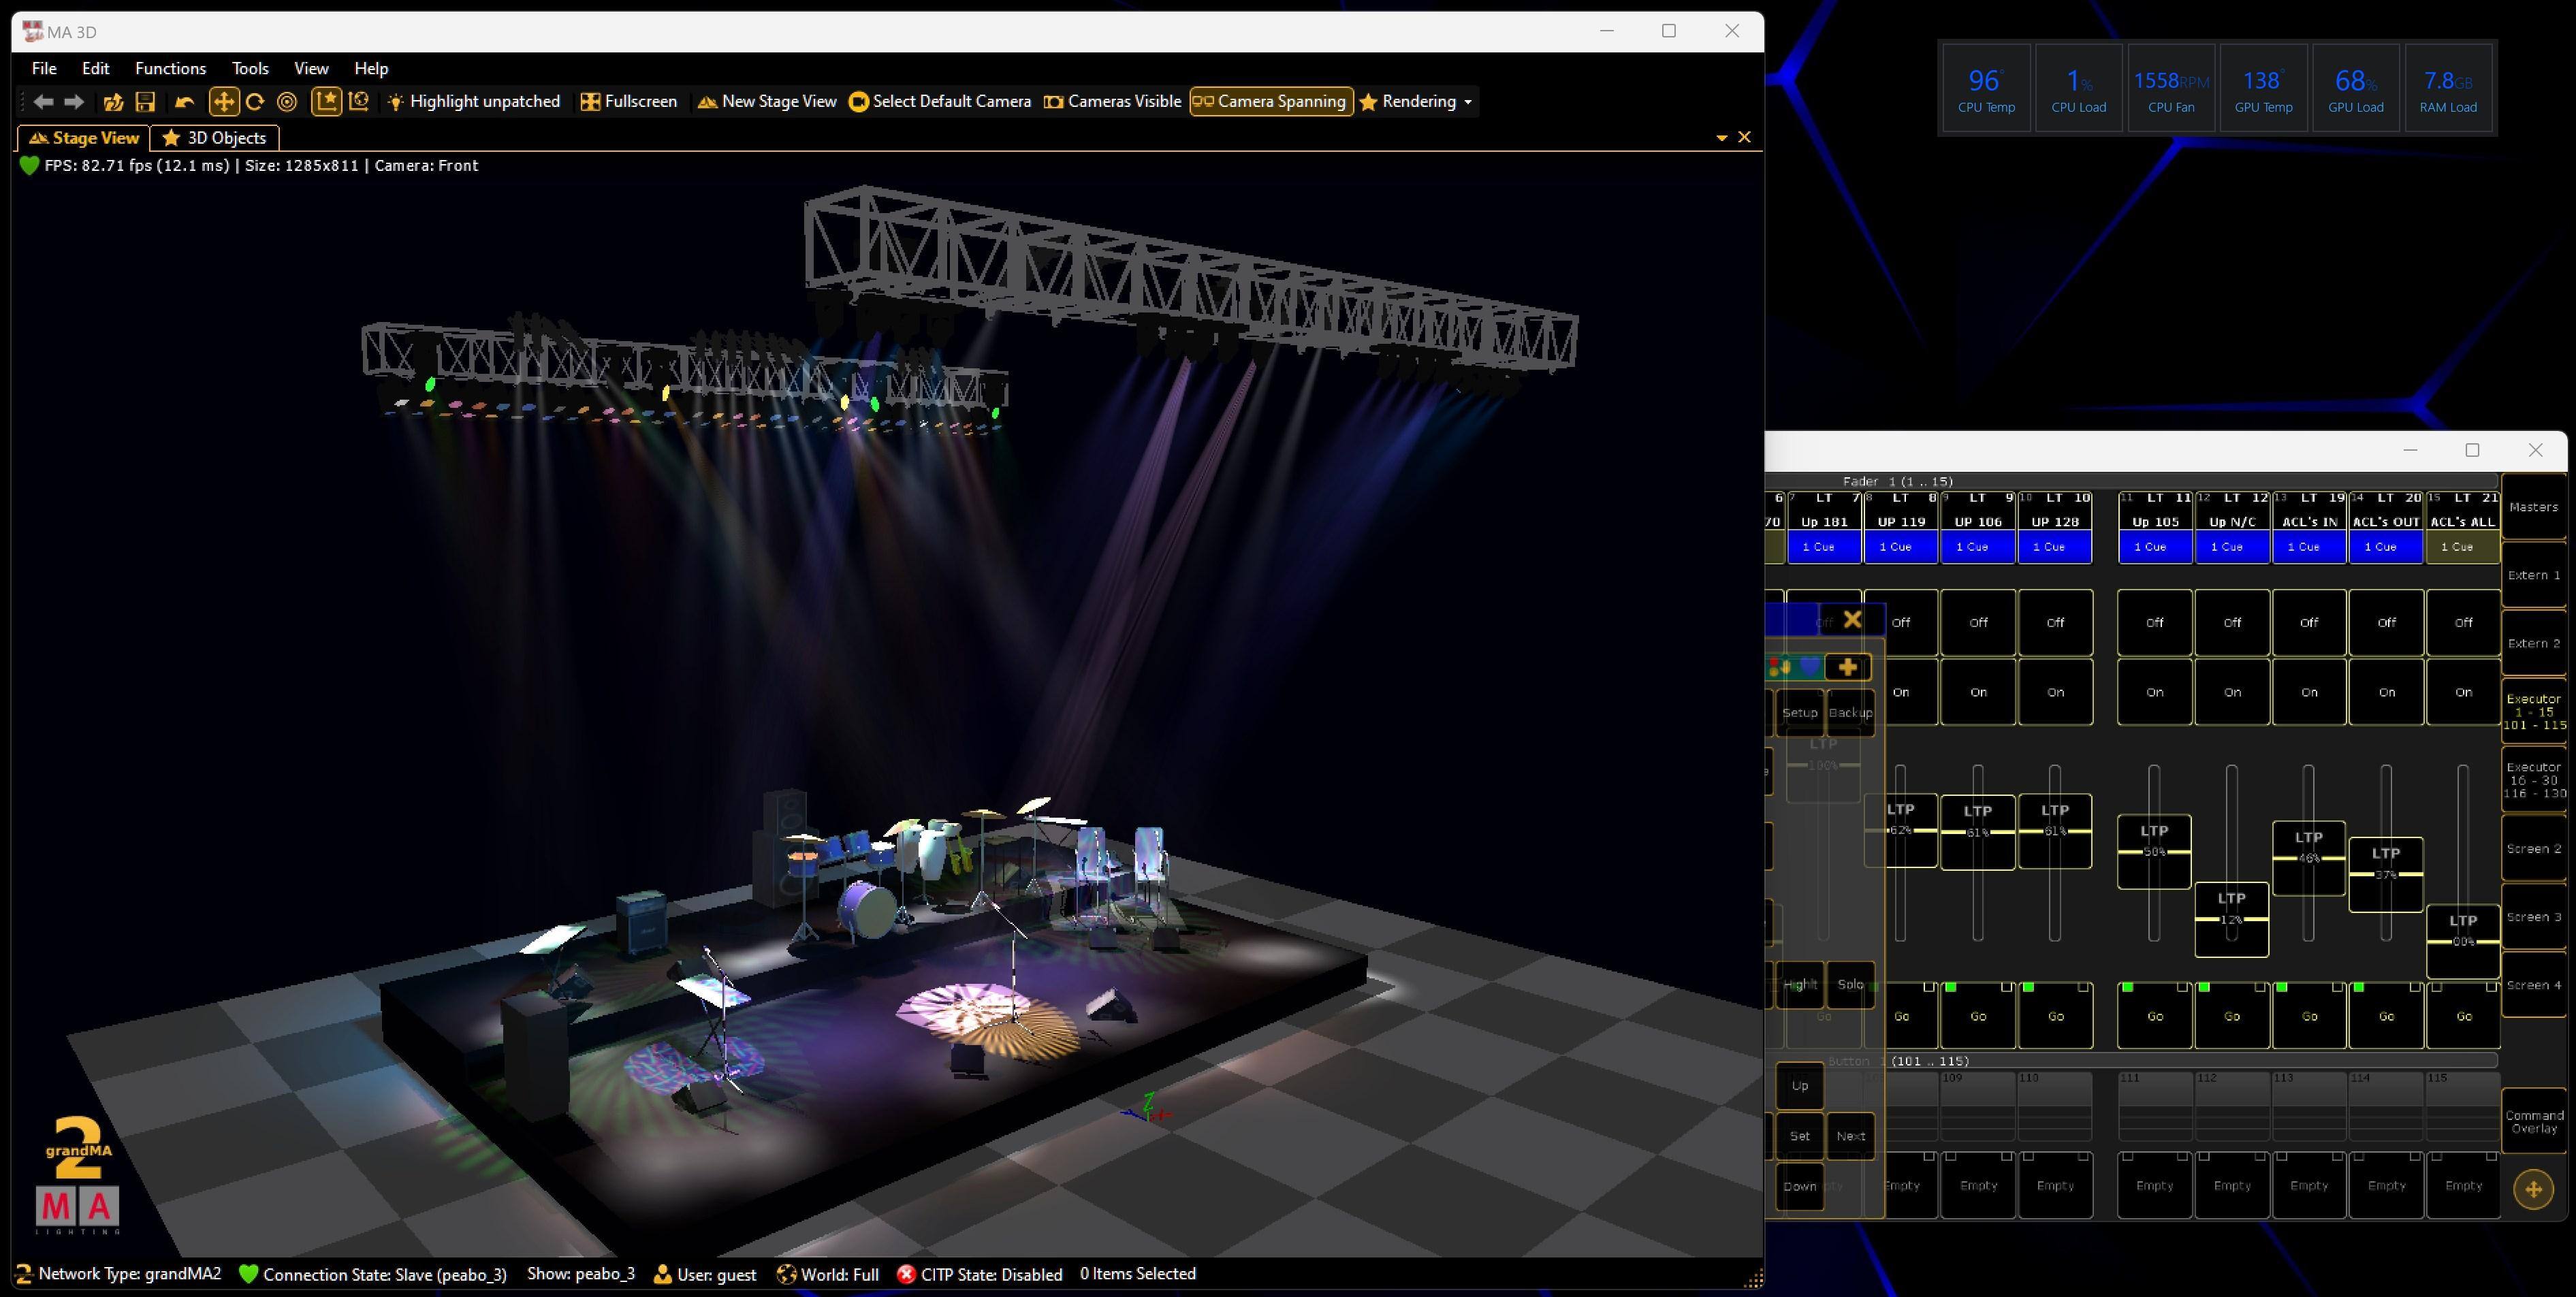Click the concentric circles target icon
Screen dimensions: 2576x1297
click(287, 101)
